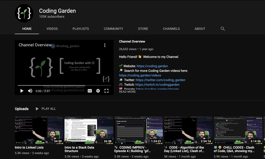Open the three-dot menu on video player
The image size is (265, 159).
[x=105, y=45]
